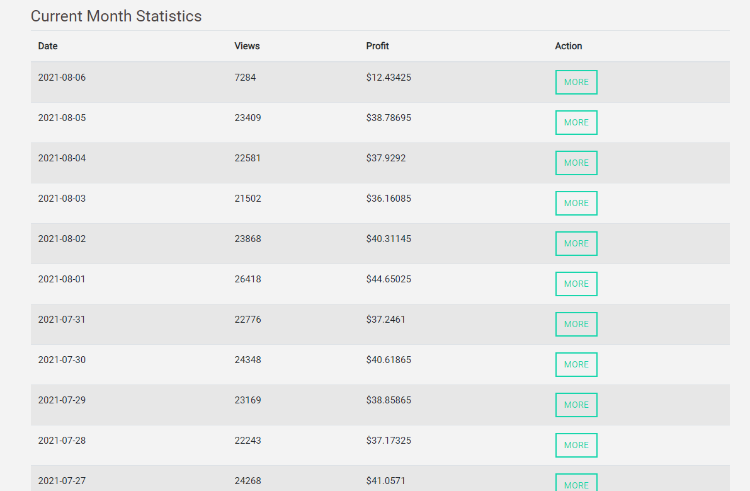This screenshot has height=491, width=750.
Task: Click MORE on the 2021-07-30 row
Action: coord(576,365)
